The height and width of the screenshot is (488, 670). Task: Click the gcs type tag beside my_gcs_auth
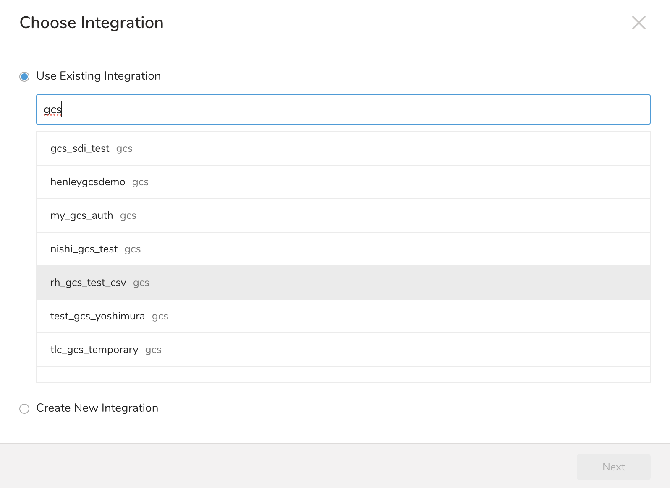click(x=128, y=216)
